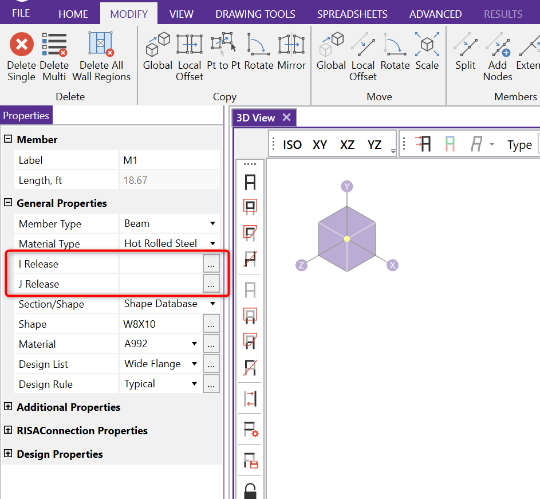This screenshot has height=499, width=540.
Task: Open the I Release ellipsis button
Action: click(211, 264)
